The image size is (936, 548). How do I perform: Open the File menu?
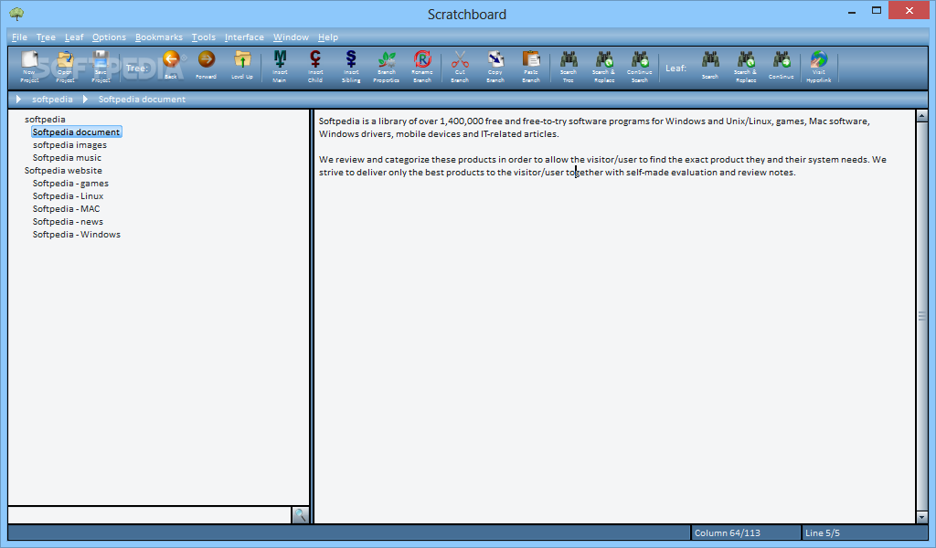coord(19,37)
